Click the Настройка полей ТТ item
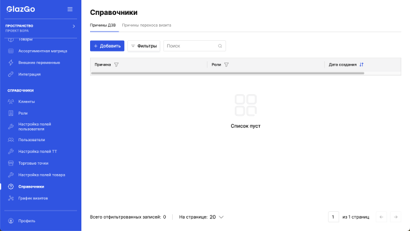Image resolution: width=410 pixels, height=231 pixels. tap(37, 152)
